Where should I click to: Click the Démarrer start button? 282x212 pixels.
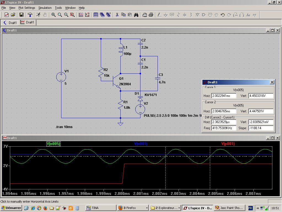pos(11,208)
